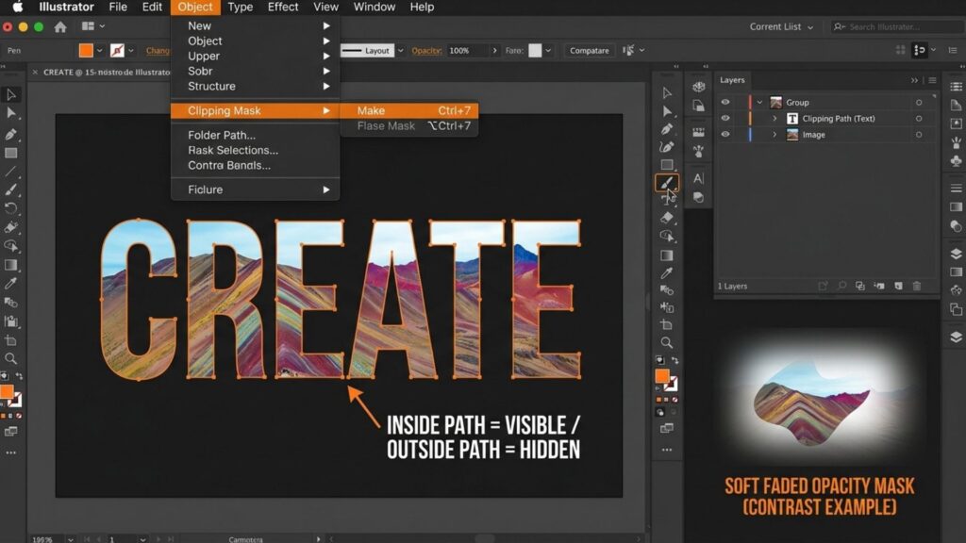Viewport: 966px width, 543px height.
Task: Select the Type tool icon beside second toolbar
Action: tap(698, 178)
